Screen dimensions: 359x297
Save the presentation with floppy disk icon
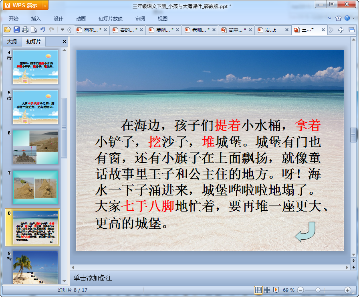16,30
